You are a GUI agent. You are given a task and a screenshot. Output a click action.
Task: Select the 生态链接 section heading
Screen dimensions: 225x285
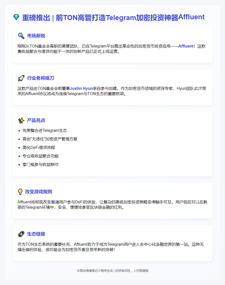(36, 234)
